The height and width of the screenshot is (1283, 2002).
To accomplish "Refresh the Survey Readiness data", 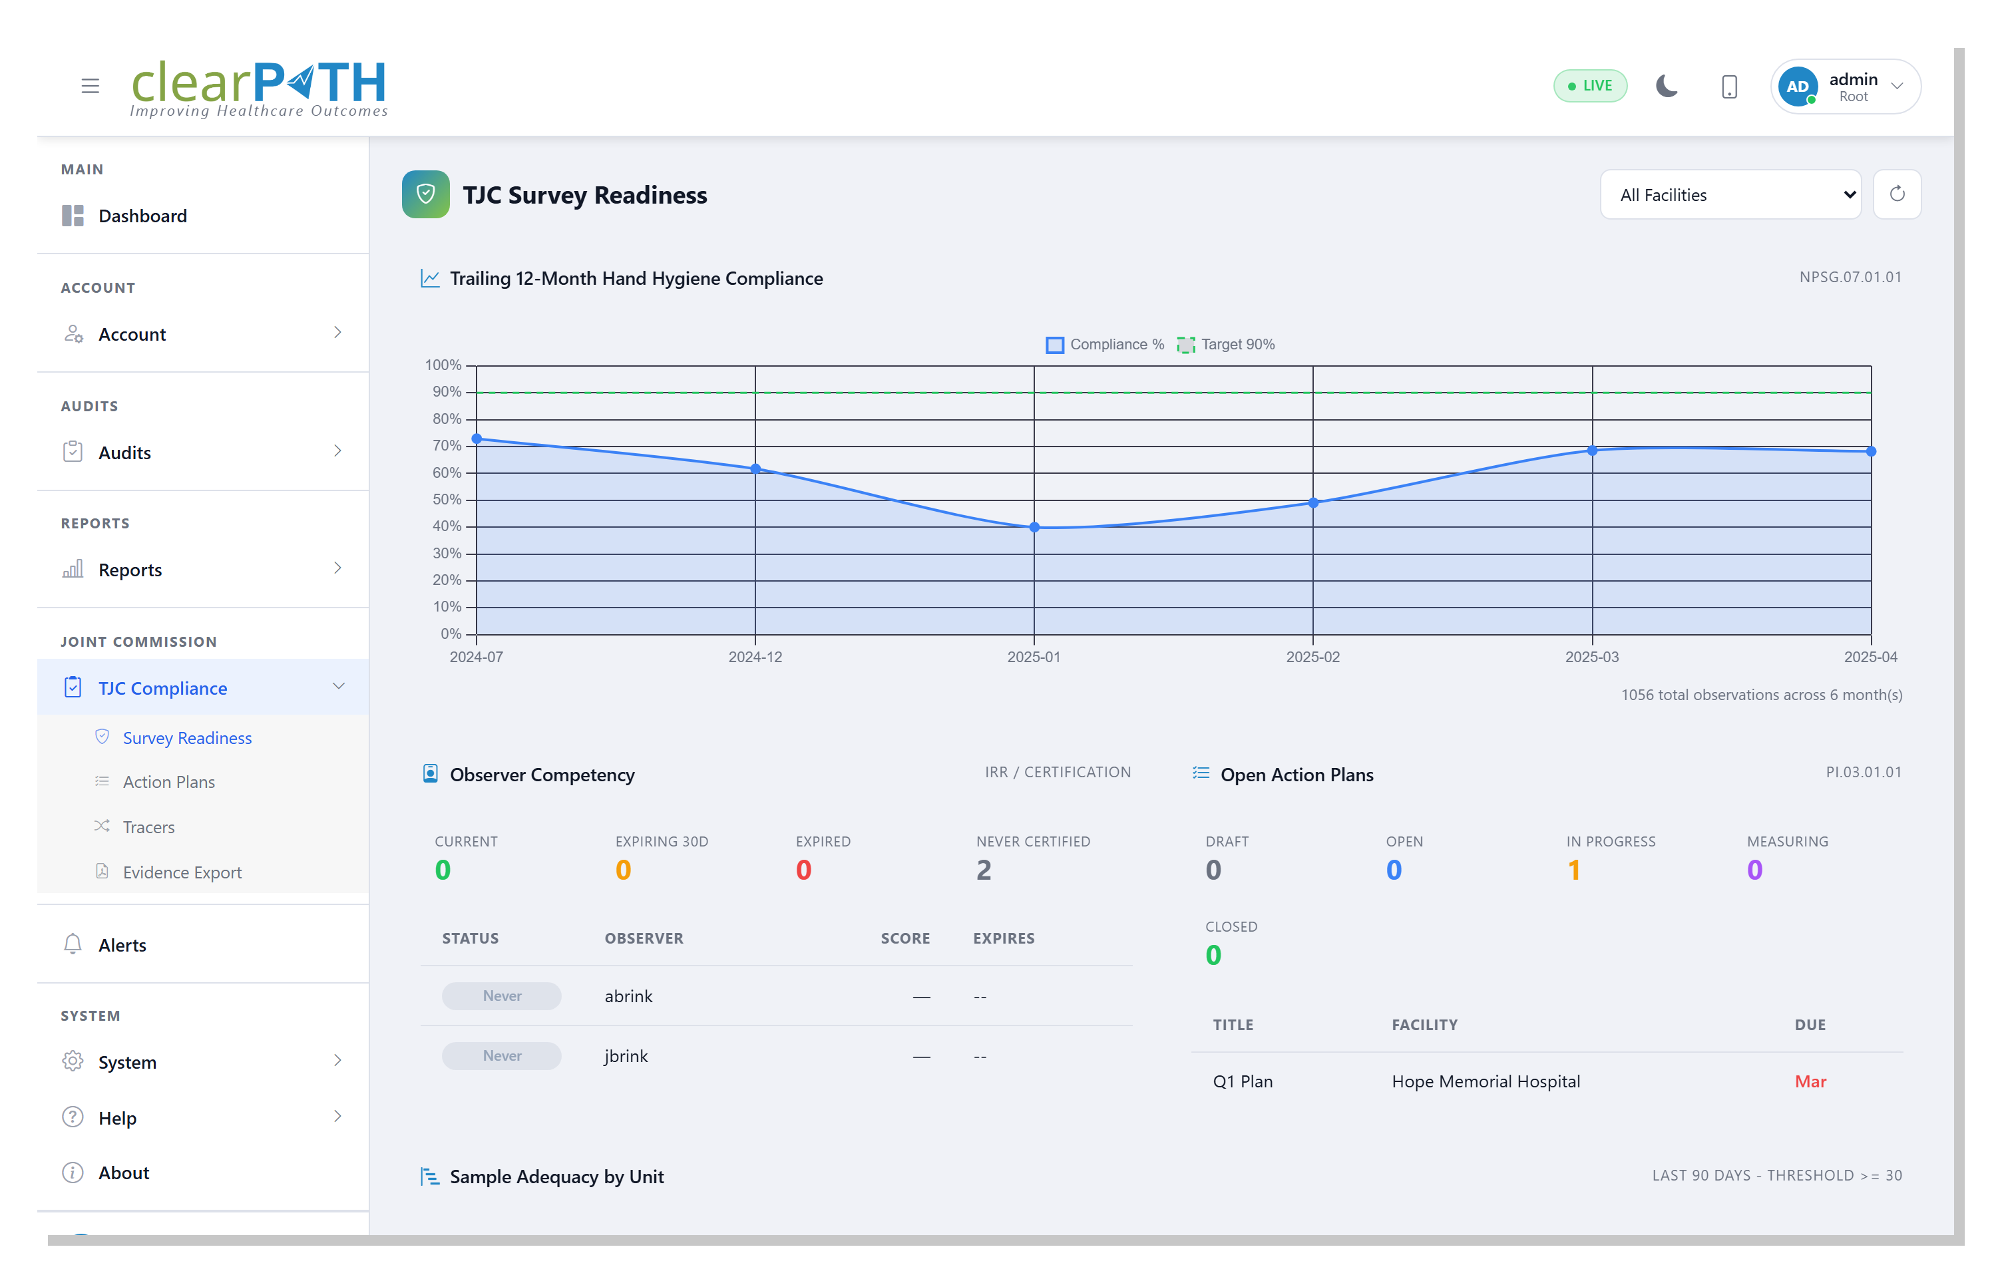I will pyautogui.click(x=1897, y=194).
